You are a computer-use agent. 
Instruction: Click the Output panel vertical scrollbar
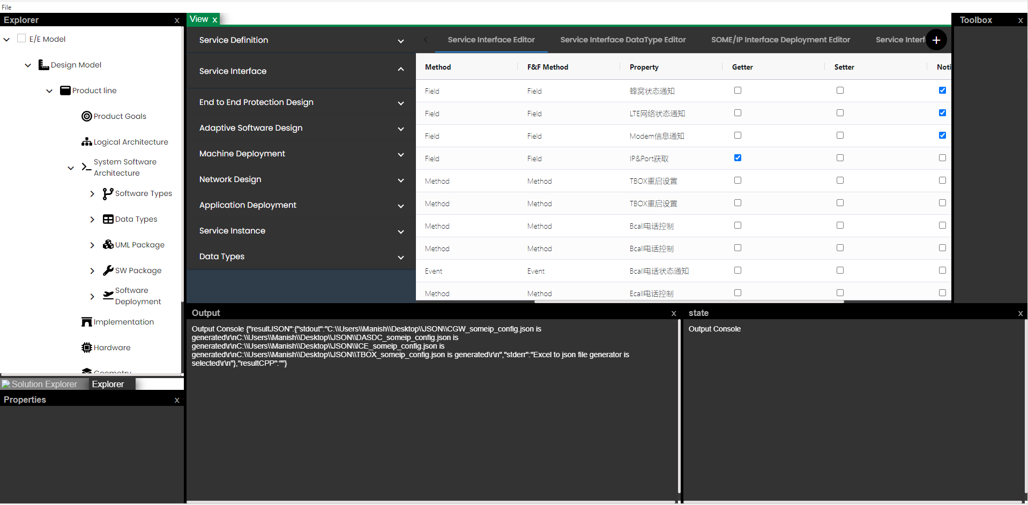[679, 406]
